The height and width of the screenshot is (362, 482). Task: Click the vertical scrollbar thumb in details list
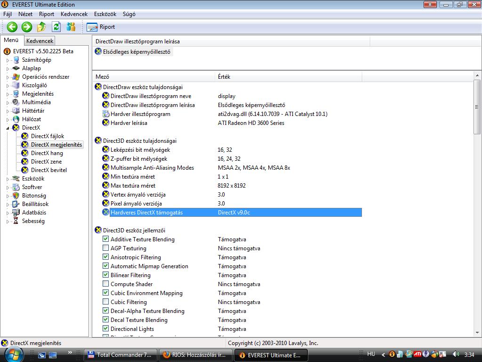477,107
